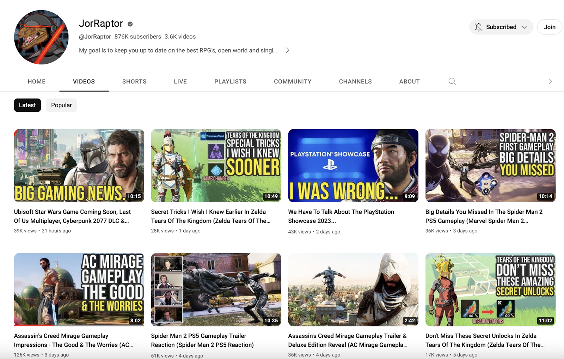Click the '61K views • 4 days ago' text
Image resolution: width=564 pixels, height=359 pixels.
[177, 356]
